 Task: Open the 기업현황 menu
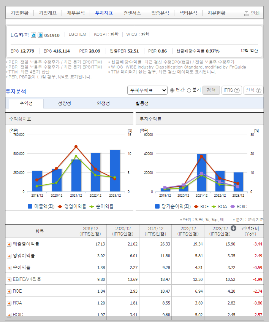20,13
